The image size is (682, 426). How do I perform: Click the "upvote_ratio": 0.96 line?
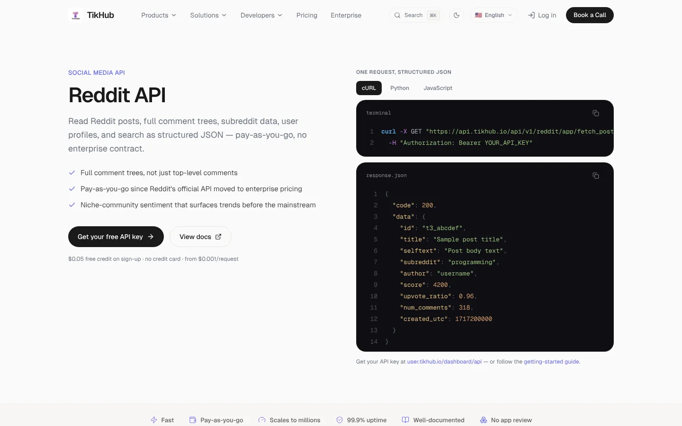coord(439,296)
